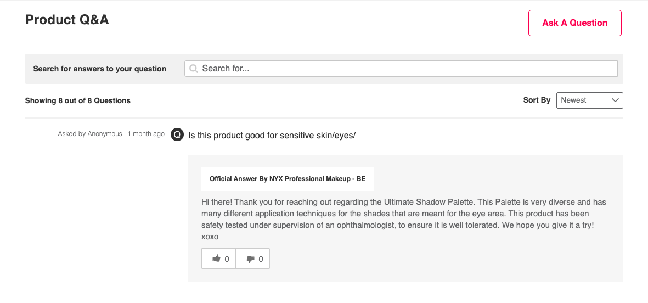Click the Showing 8 out of 8 Questions text
This screenshot has height=303, width=648.
78,100
